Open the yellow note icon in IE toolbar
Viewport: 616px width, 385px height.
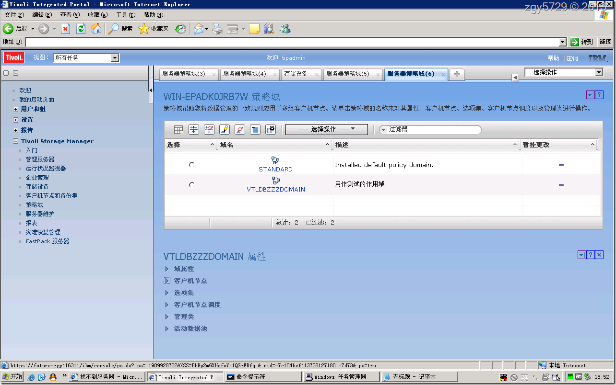[x=254, y=29]
